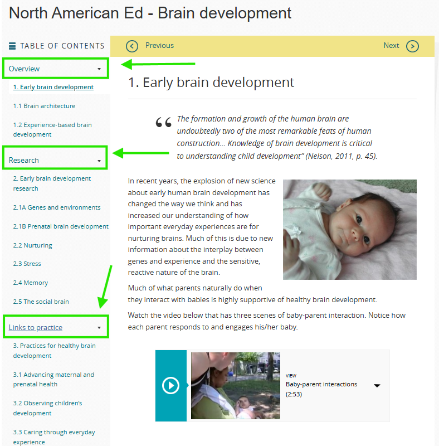Collapse the Research section
Image resolution: width=439 pixels, height=446 pixels.
(99, 161)
